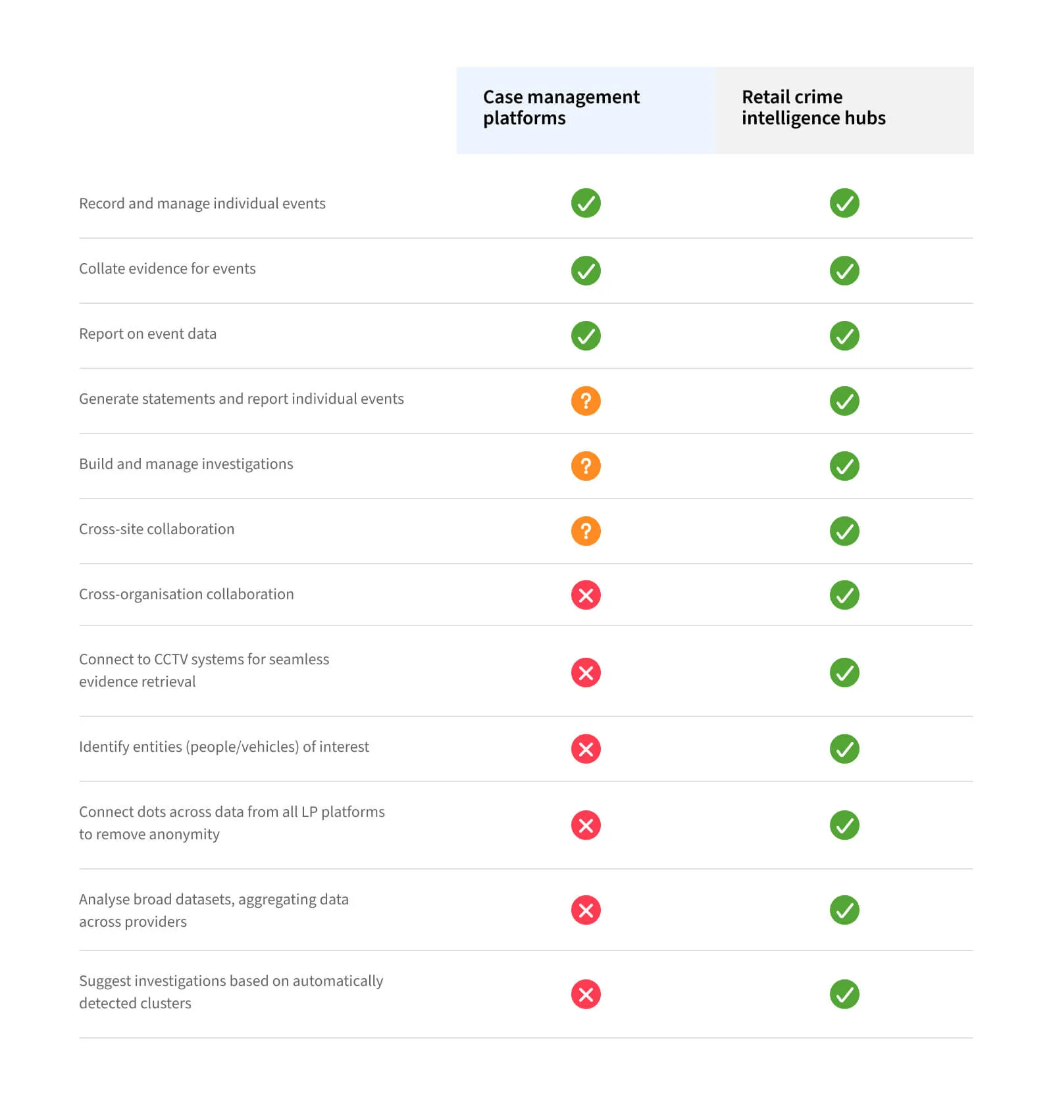Click the Identify entities of interest label
Screen dimensions: 1053x1105
tap(224, 747)
